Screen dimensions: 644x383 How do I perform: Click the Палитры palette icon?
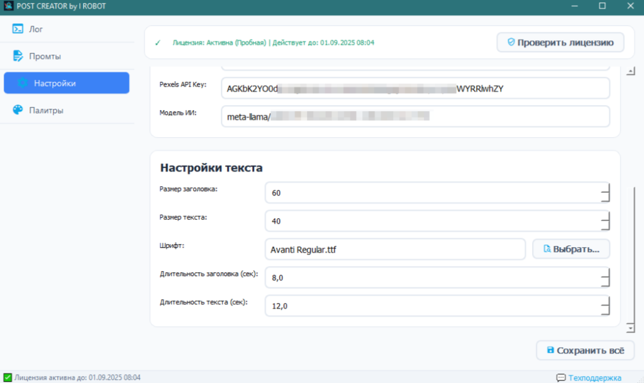(x=18, y=110)
